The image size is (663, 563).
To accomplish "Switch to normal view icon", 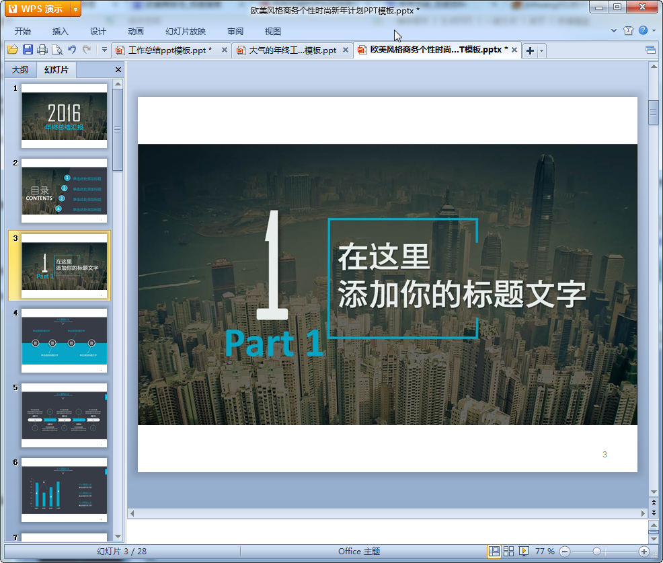I will click(x=494, y=551).
